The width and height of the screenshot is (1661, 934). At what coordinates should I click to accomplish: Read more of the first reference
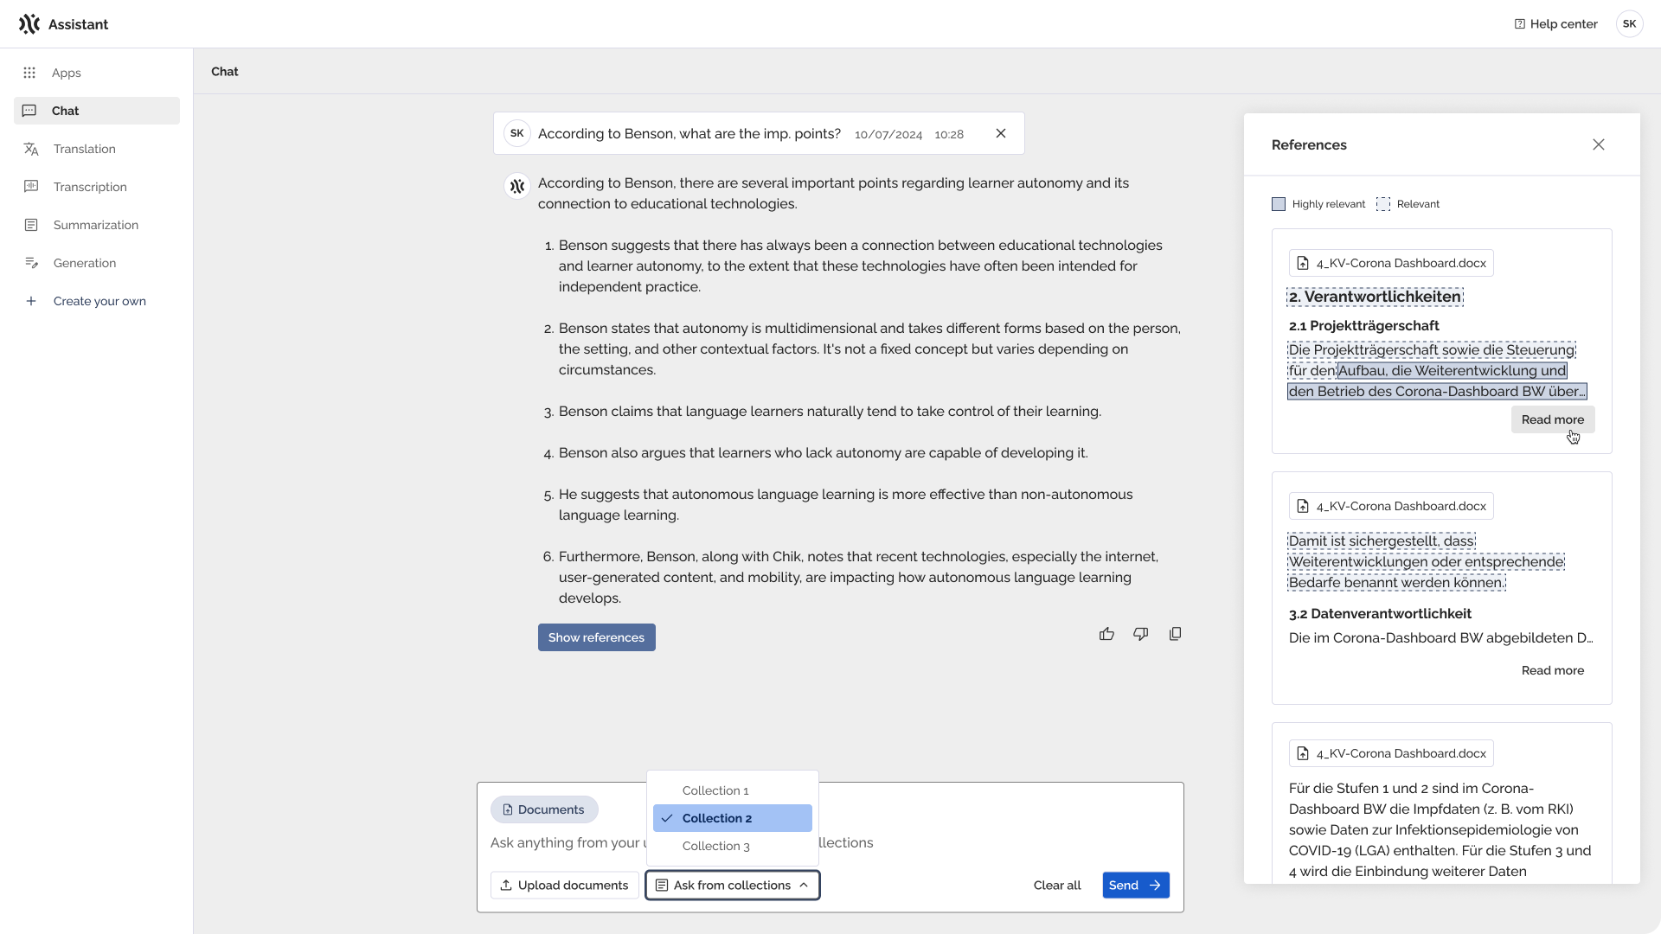tap(1551, 419)
